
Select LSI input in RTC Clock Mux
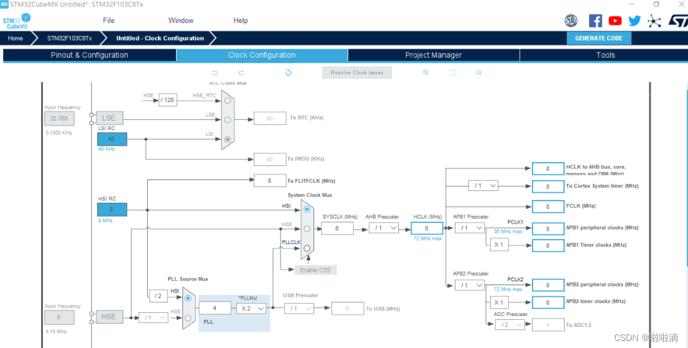(x=227, y=139)
